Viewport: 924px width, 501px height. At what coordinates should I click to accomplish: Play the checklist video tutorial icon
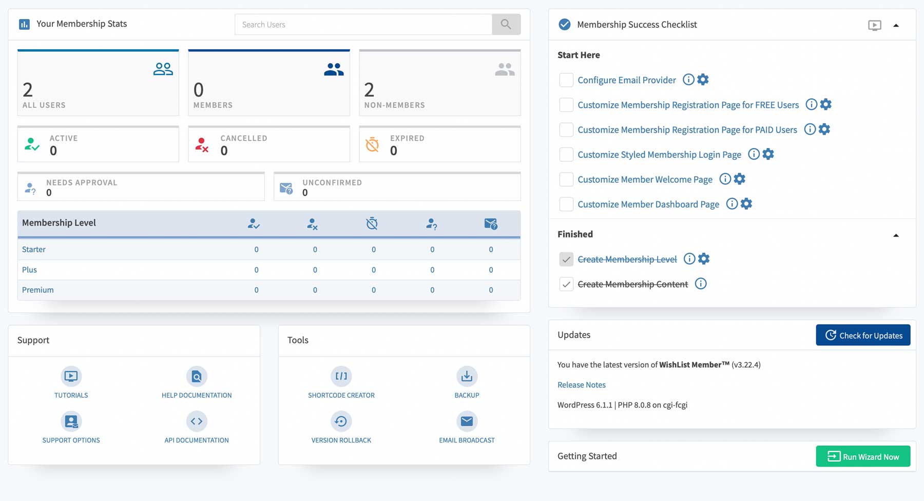click(873, 25)
